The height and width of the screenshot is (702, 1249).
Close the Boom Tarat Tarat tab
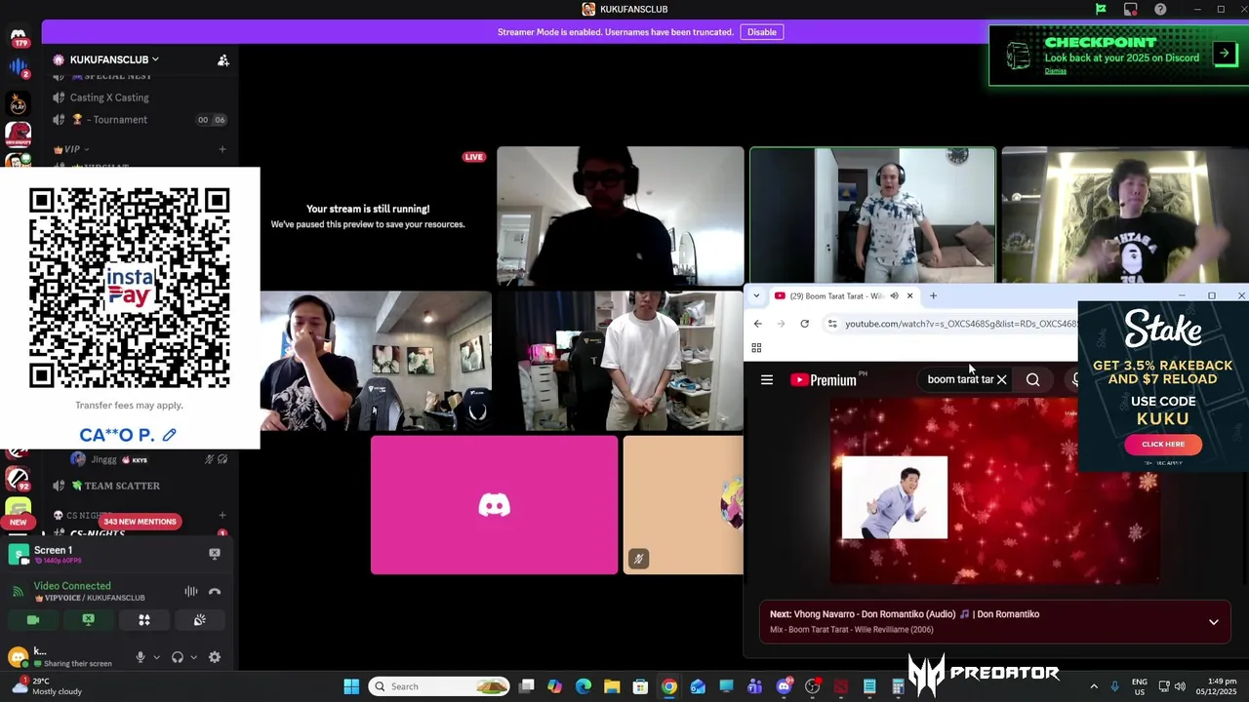909,295
